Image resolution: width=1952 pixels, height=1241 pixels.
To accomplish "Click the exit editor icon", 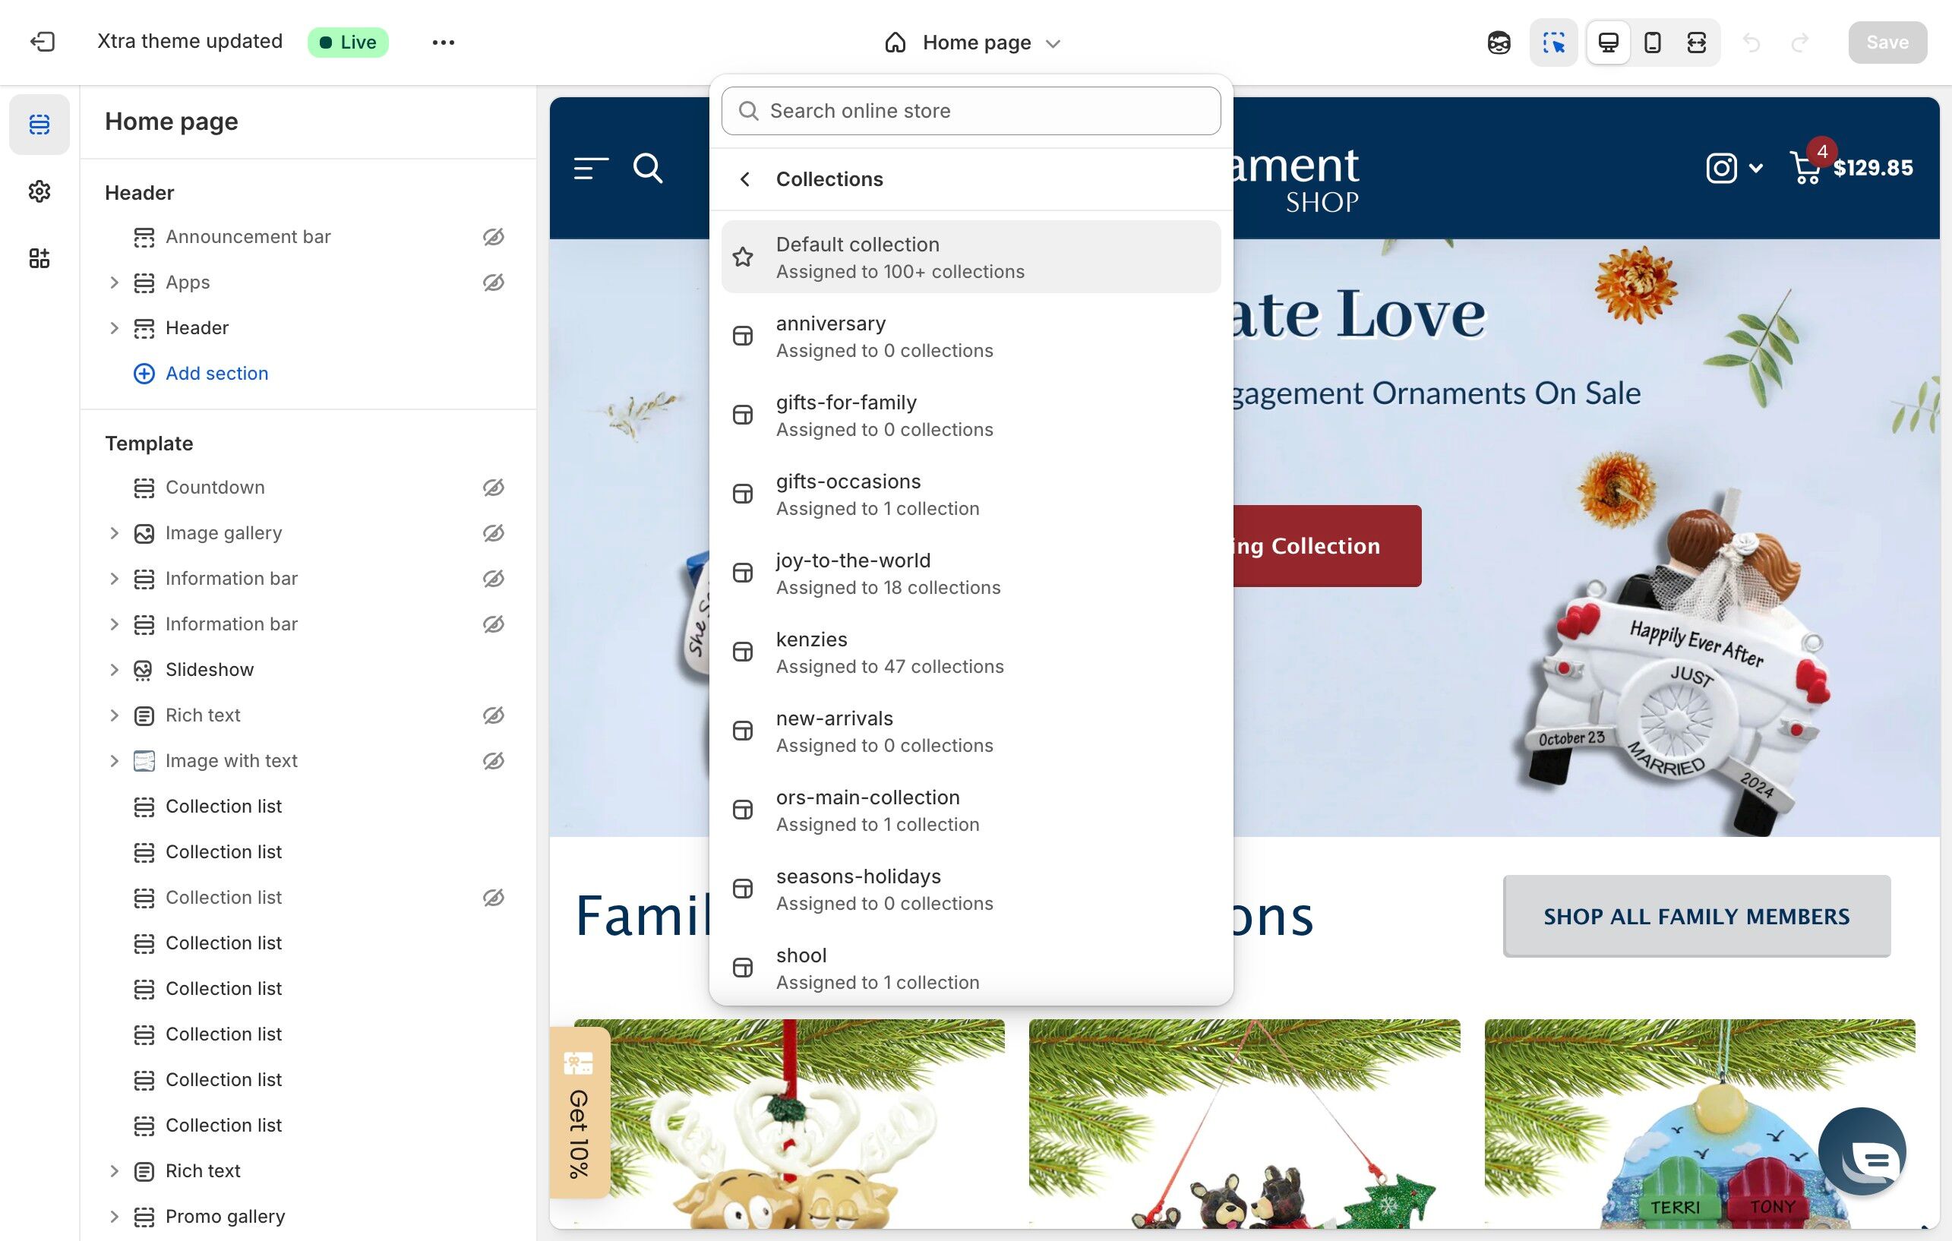I will [x=42, y=41].
